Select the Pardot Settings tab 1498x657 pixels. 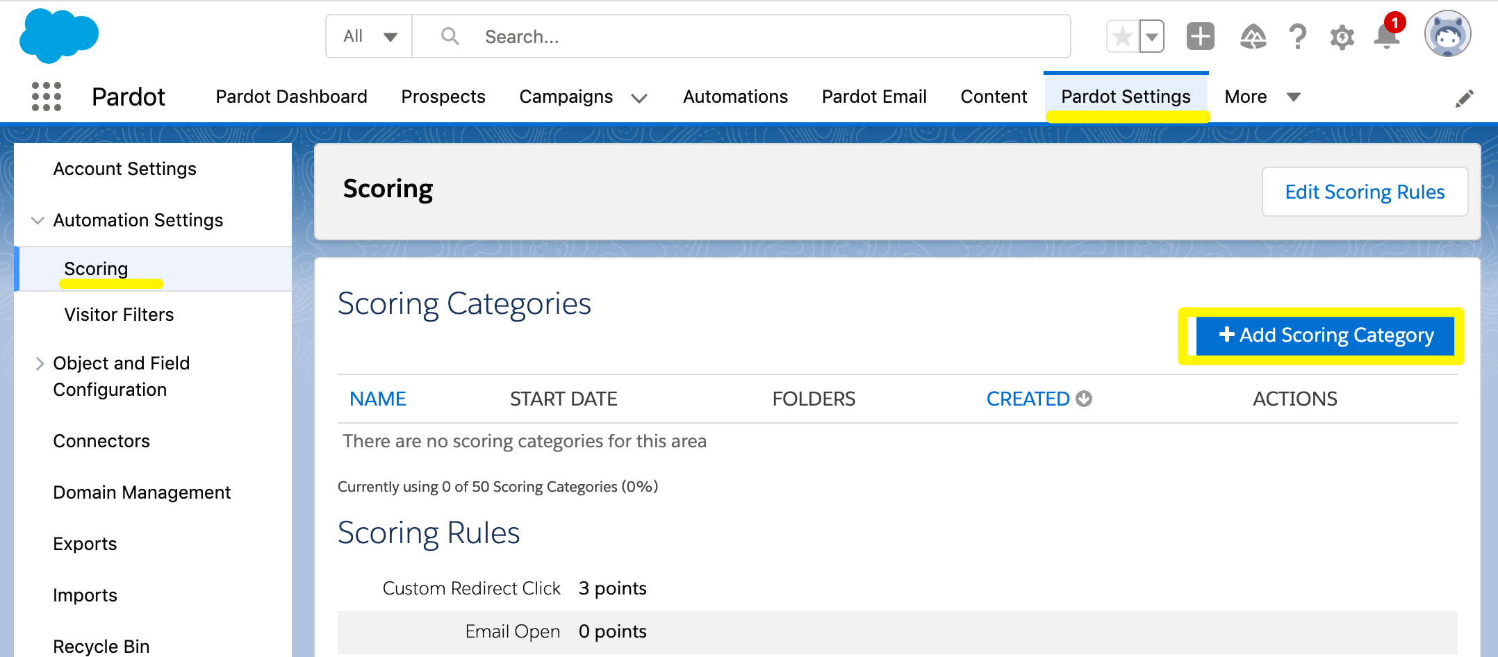click(x=1126, y=97)
